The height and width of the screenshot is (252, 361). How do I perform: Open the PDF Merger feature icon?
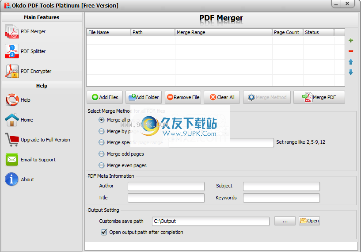(x=12, y=31)
